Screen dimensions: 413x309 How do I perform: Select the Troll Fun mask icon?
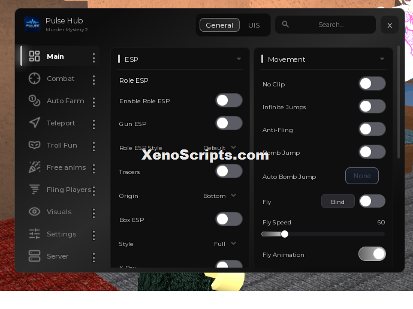click(34, 145)
